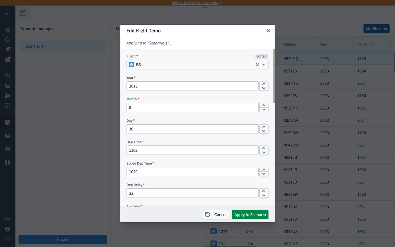Decrement the Dep Time value

[x=264, y=153]
